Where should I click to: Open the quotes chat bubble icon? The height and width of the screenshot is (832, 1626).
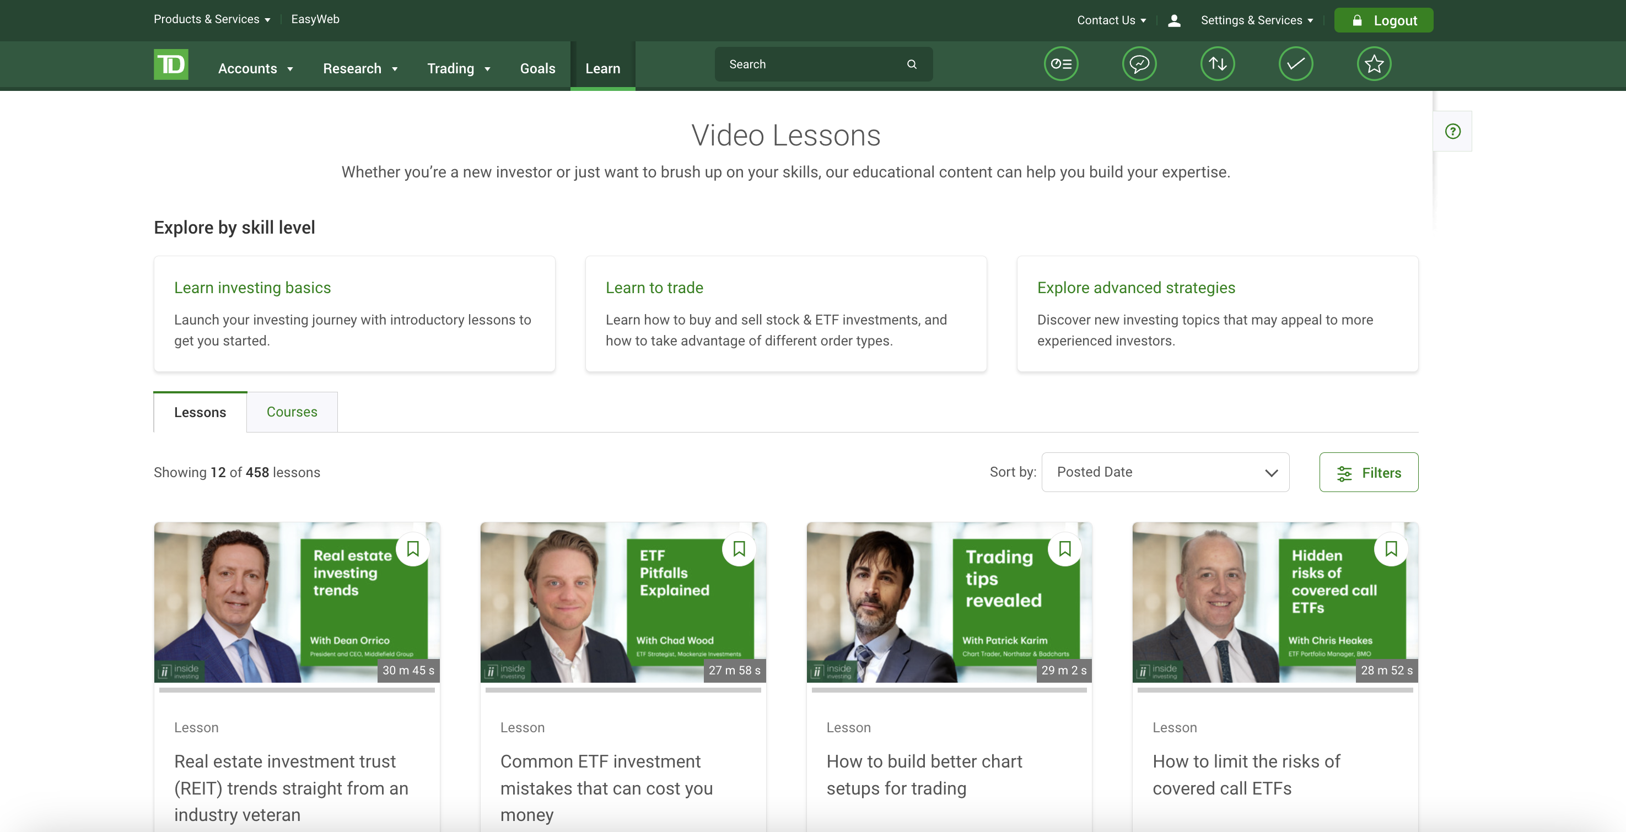click(1139, 64)
